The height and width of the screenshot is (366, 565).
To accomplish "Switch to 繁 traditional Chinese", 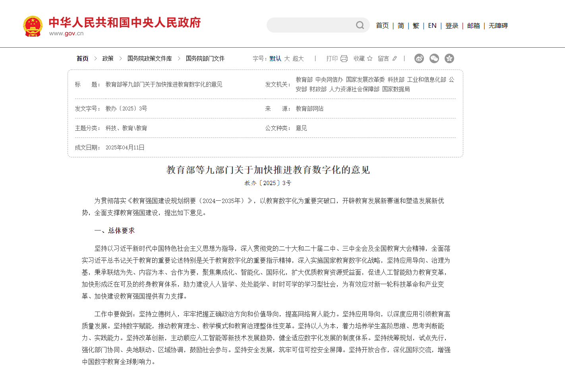I will [416, 25].
